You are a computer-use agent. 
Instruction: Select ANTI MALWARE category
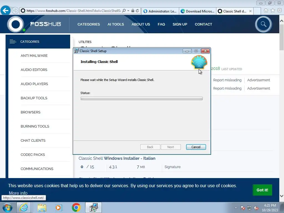(34, 55)
